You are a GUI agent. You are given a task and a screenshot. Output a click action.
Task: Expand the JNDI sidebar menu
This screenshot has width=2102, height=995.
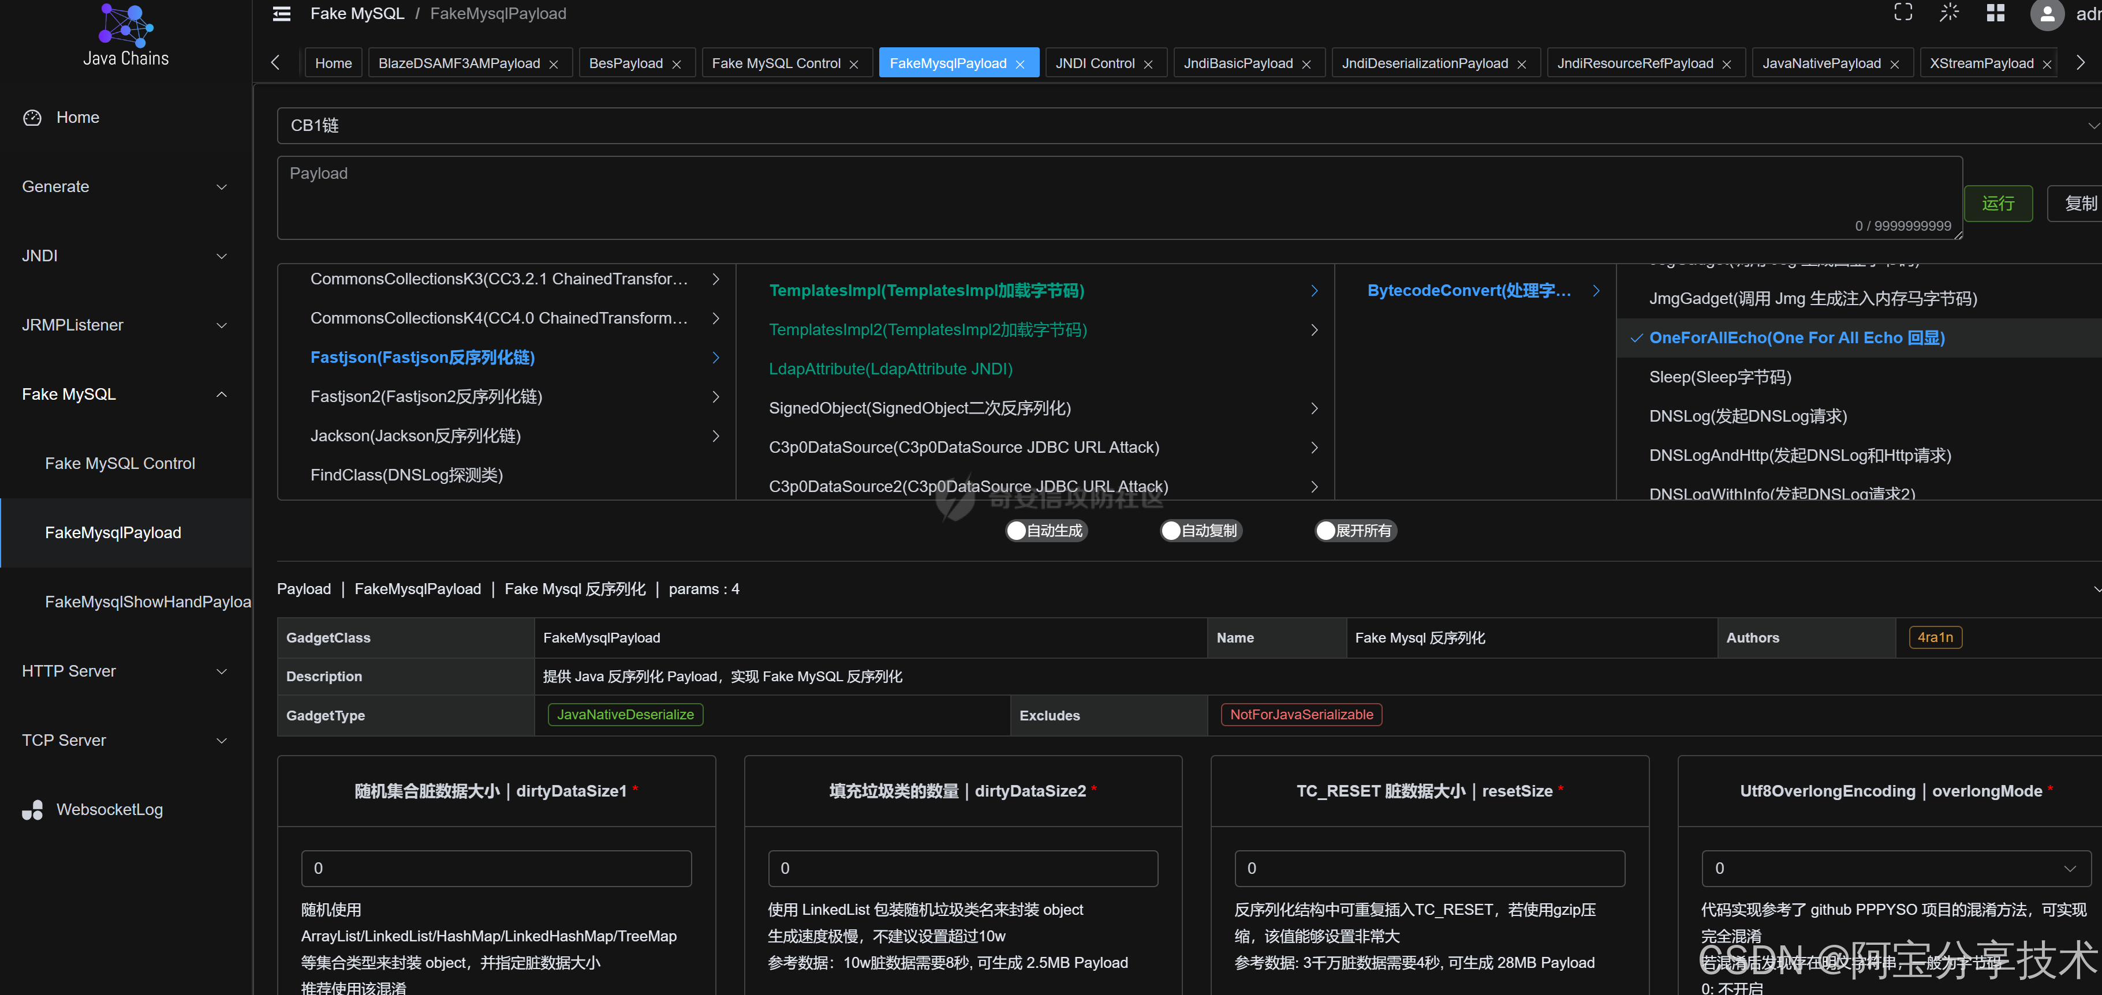coord(126,256)
